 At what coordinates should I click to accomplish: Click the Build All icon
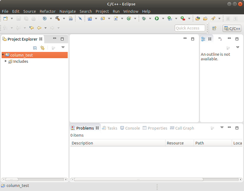point(45,19)
